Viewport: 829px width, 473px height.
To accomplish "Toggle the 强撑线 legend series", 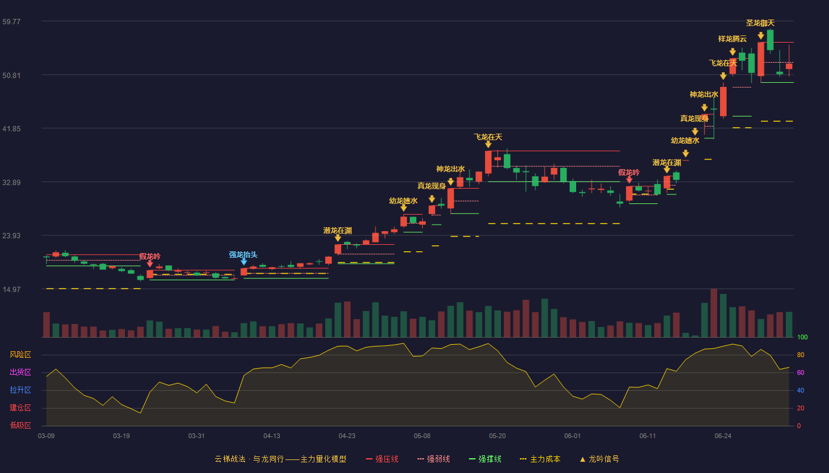I will click(486, 459).
